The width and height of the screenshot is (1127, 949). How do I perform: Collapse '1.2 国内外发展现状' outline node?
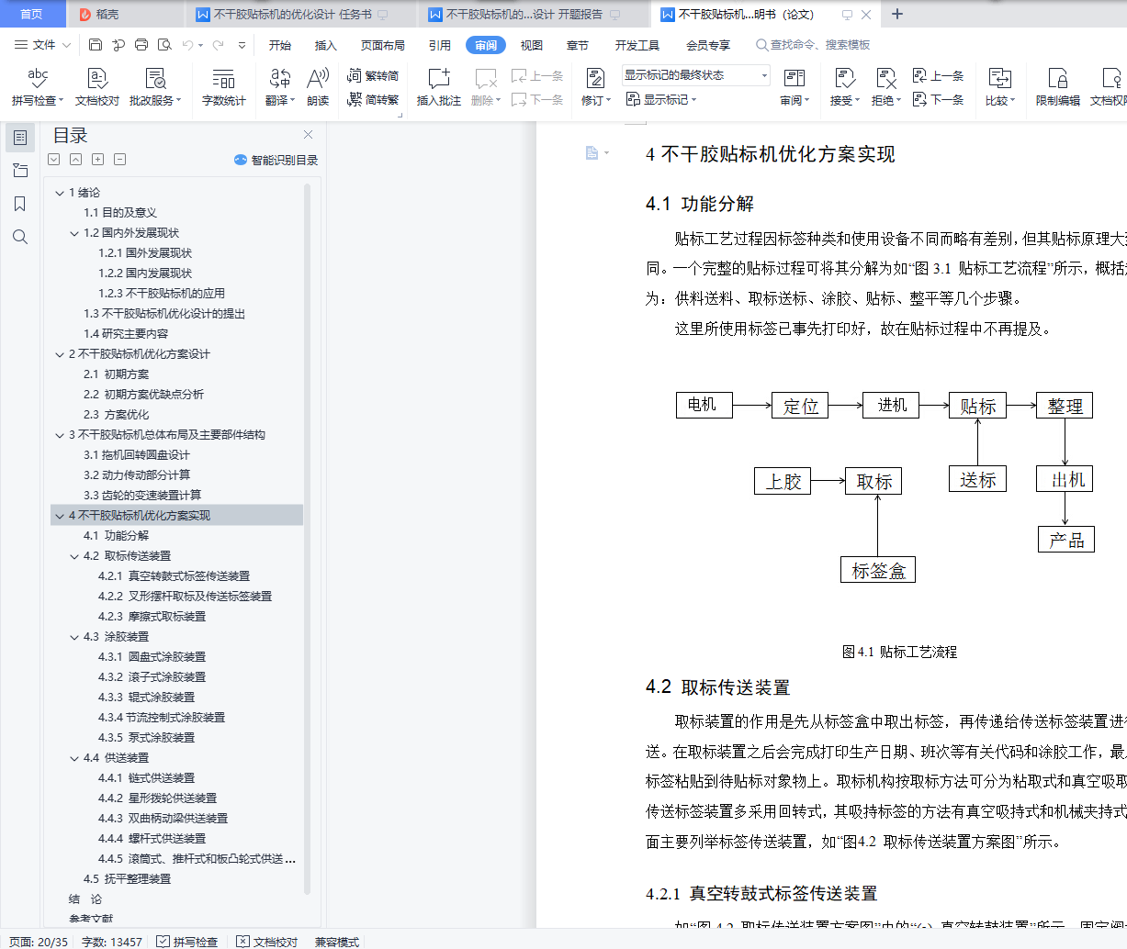point(74,233)
